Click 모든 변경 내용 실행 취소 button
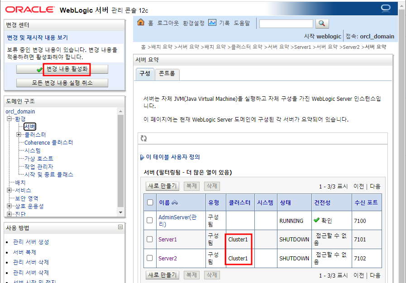406x283 pixels. [62, 83]
